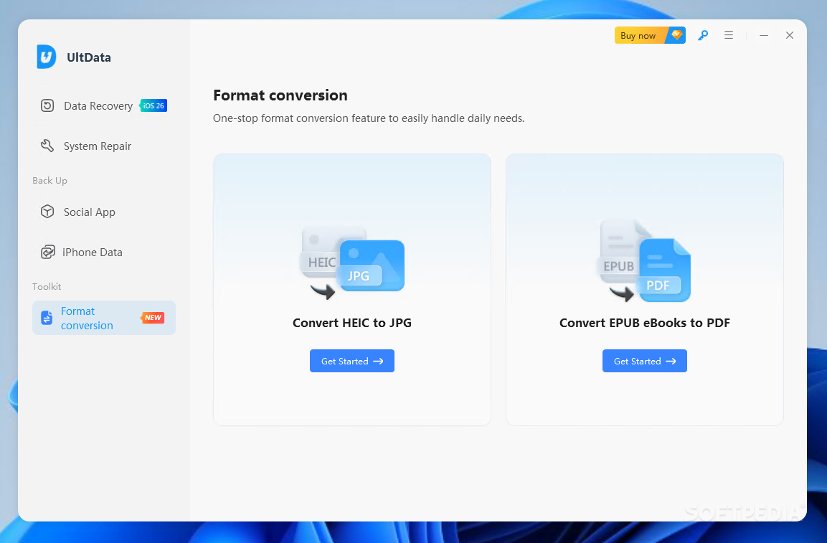Screen dimensions: 827x543
Task: Minimize the UltData window
Action: tap(764, 35)
